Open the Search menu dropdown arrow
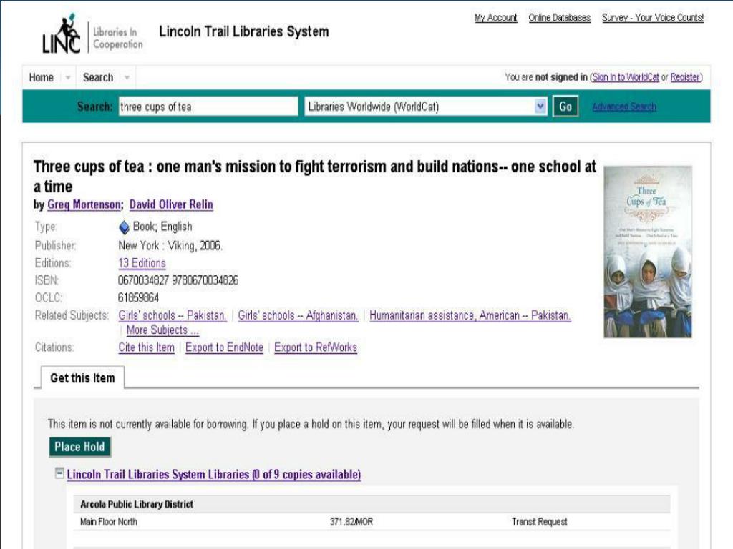This screenshot has width=733, height=549. click(127, 77)
